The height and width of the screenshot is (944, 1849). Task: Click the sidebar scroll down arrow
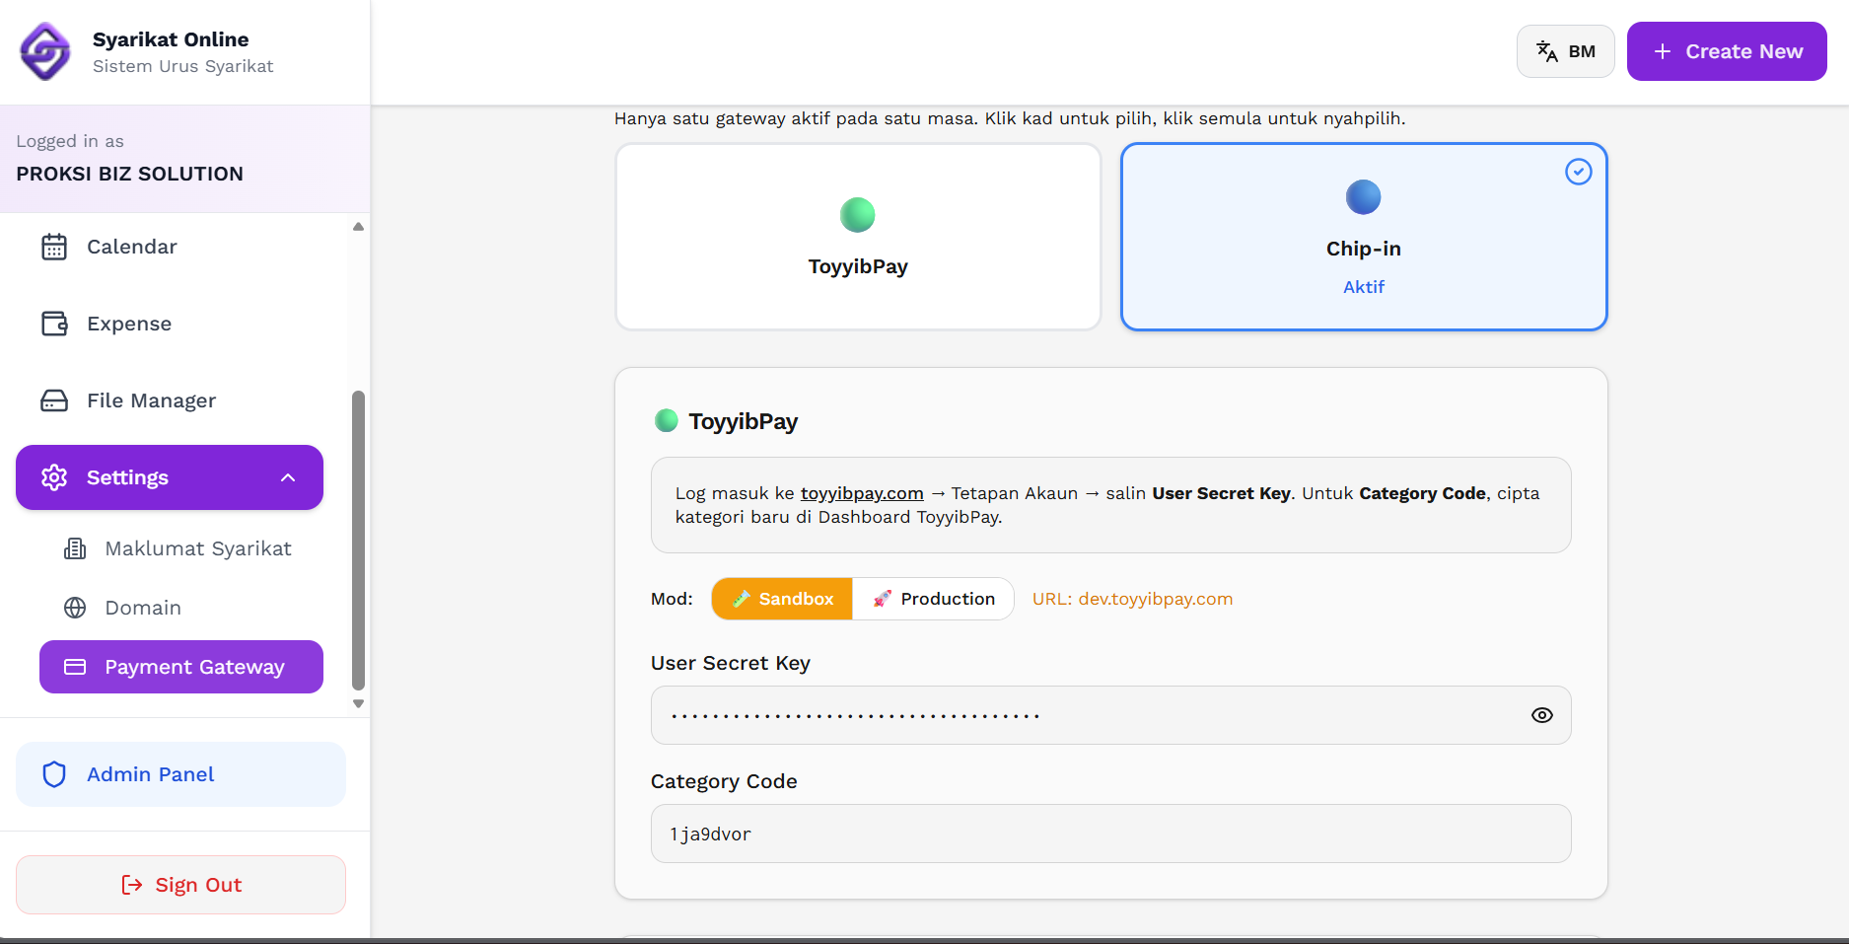point(358,703)
